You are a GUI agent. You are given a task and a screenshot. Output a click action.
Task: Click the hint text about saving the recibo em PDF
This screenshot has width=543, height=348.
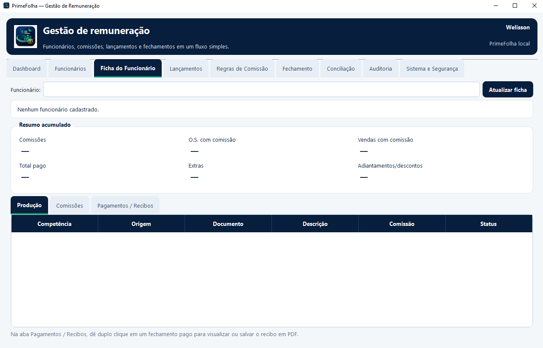pos(154,334)
